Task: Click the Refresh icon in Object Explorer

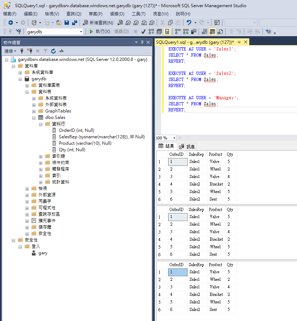Action: tap(53, 51)
